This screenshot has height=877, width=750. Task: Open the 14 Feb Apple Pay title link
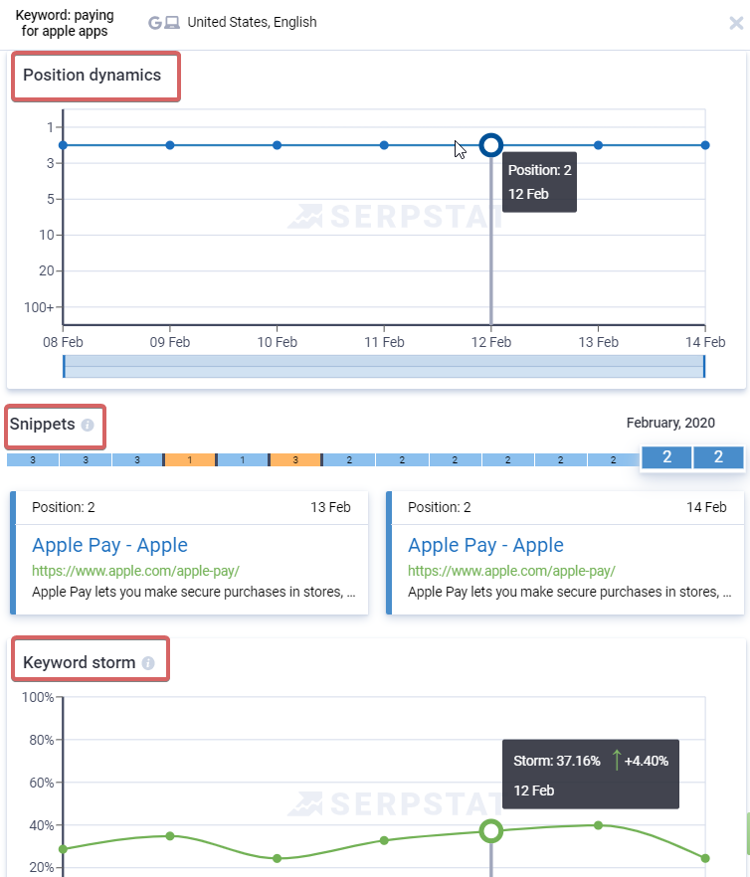(x=485, y=545)
